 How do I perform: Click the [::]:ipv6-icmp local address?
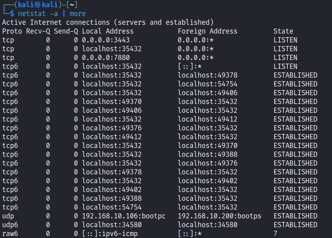(x=110, y=234)
